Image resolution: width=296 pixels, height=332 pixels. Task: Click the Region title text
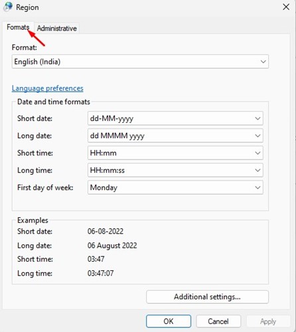[x=27, y=7]
